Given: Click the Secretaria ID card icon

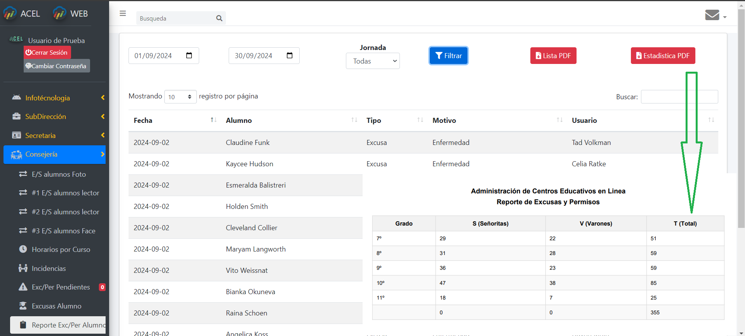Looking at the screenshot, I should 16,135.
